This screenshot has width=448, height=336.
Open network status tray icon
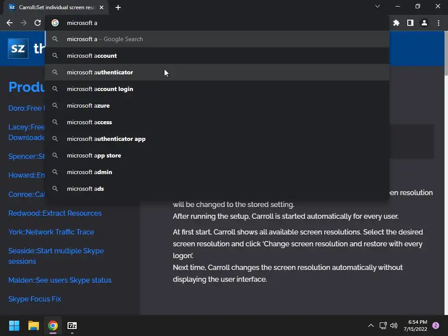point(383,325)
